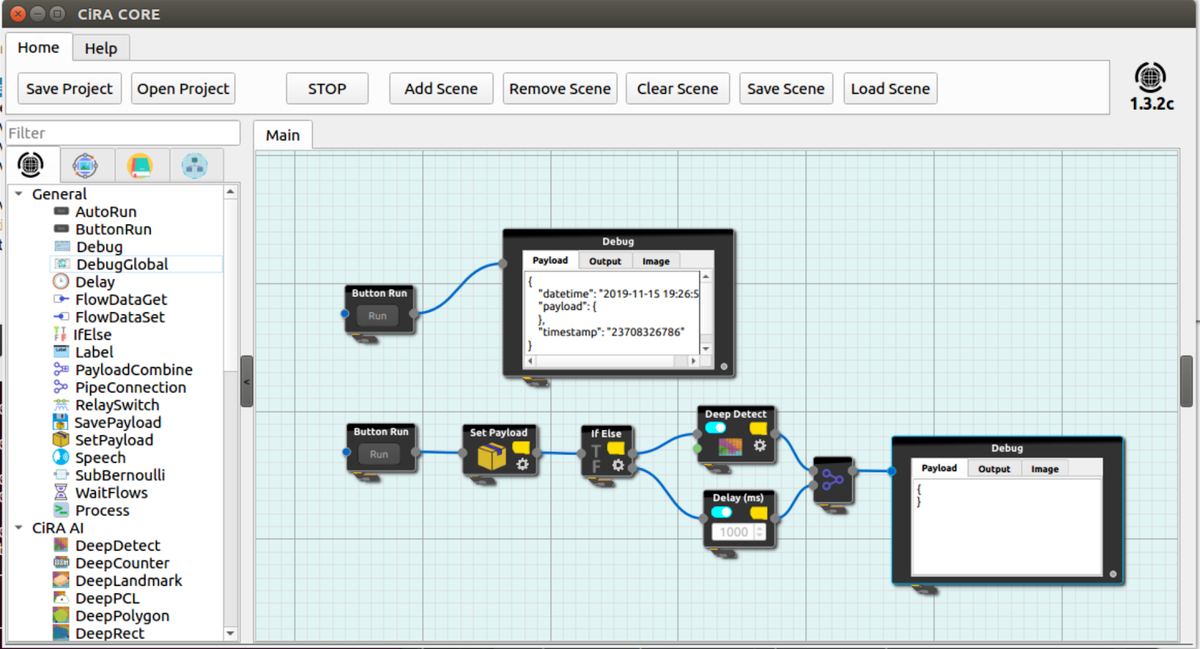Select RelaySwitch in the node tree

tap(117, 404)
